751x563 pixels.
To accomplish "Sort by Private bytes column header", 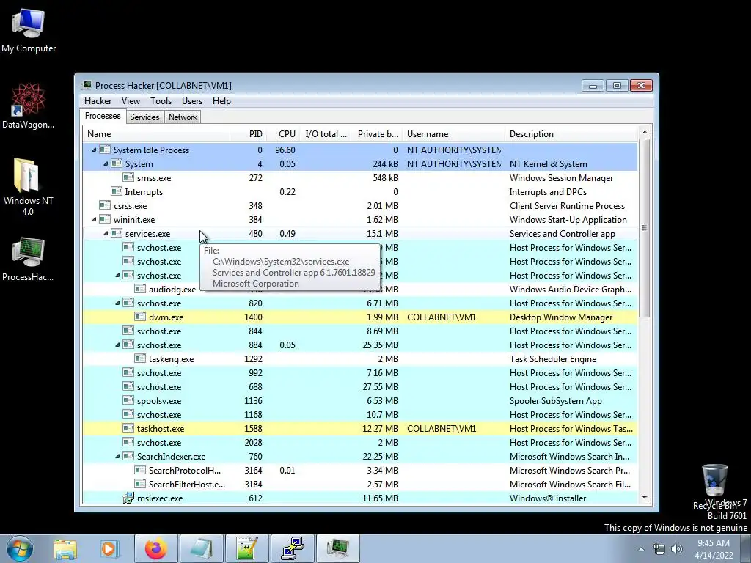I will pos(378,134).
